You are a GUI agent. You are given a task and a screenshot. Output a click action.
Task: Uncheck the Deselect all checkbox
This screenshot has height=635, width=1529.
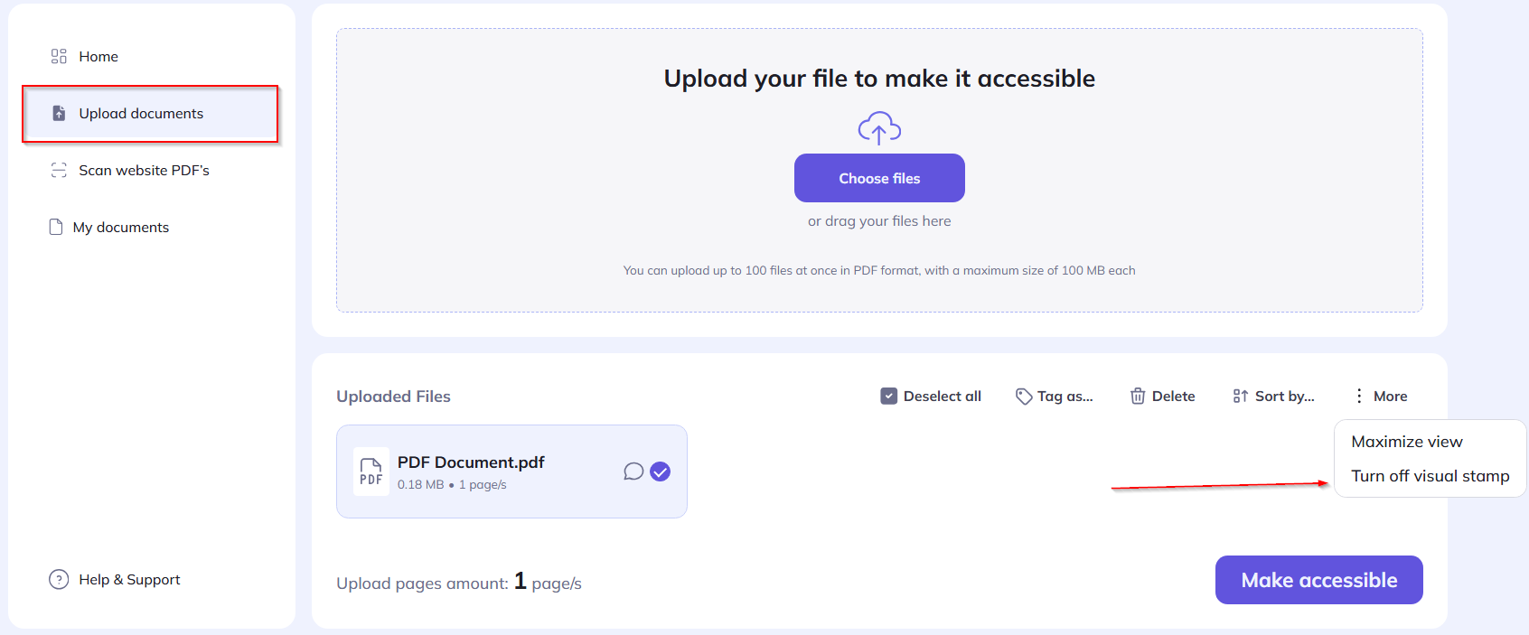point(889,396)
